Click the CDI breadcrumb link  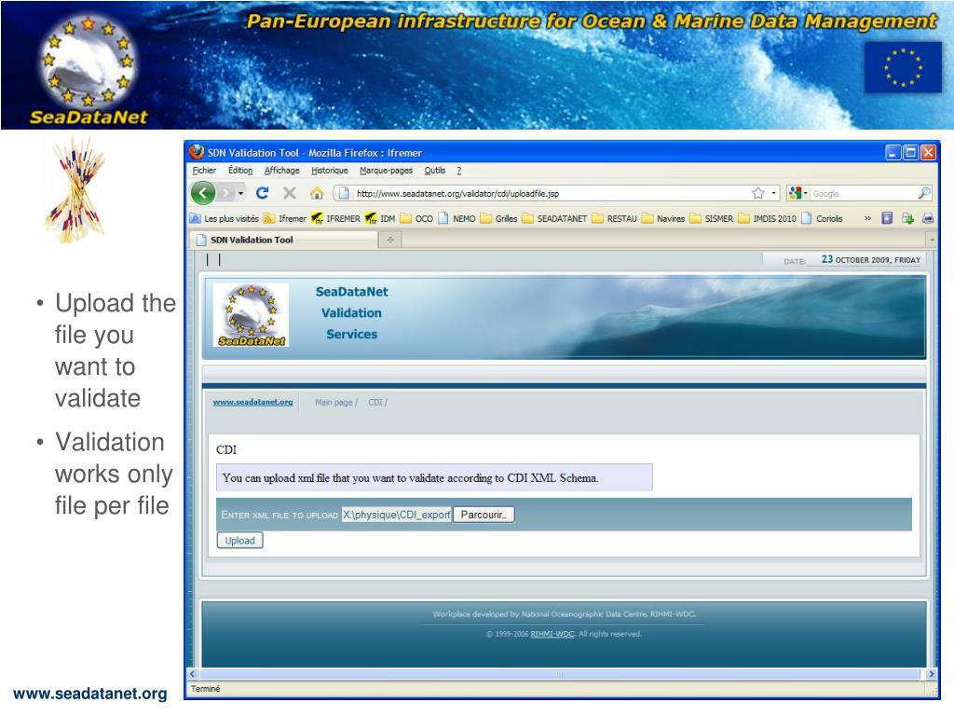coord(375,403)
